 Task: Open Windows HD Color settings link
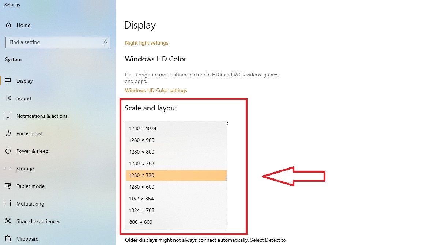[x=156, y=90]
